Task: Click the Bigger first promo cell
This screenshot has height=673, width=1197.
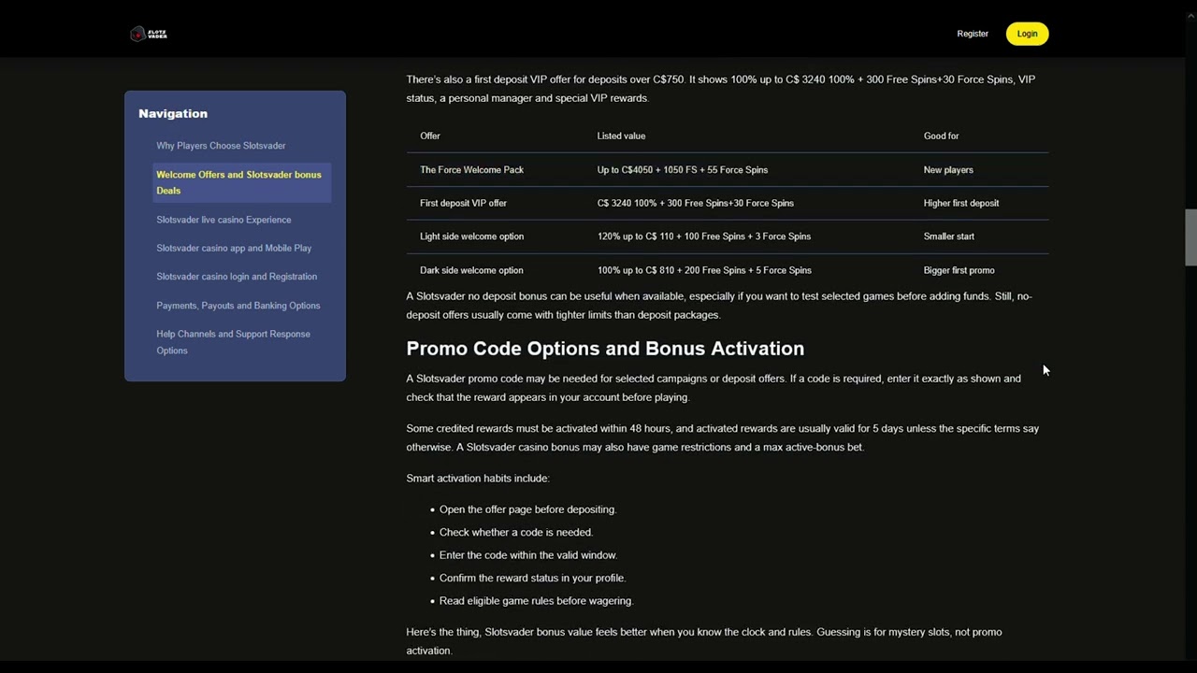Action: pos(959,270)
